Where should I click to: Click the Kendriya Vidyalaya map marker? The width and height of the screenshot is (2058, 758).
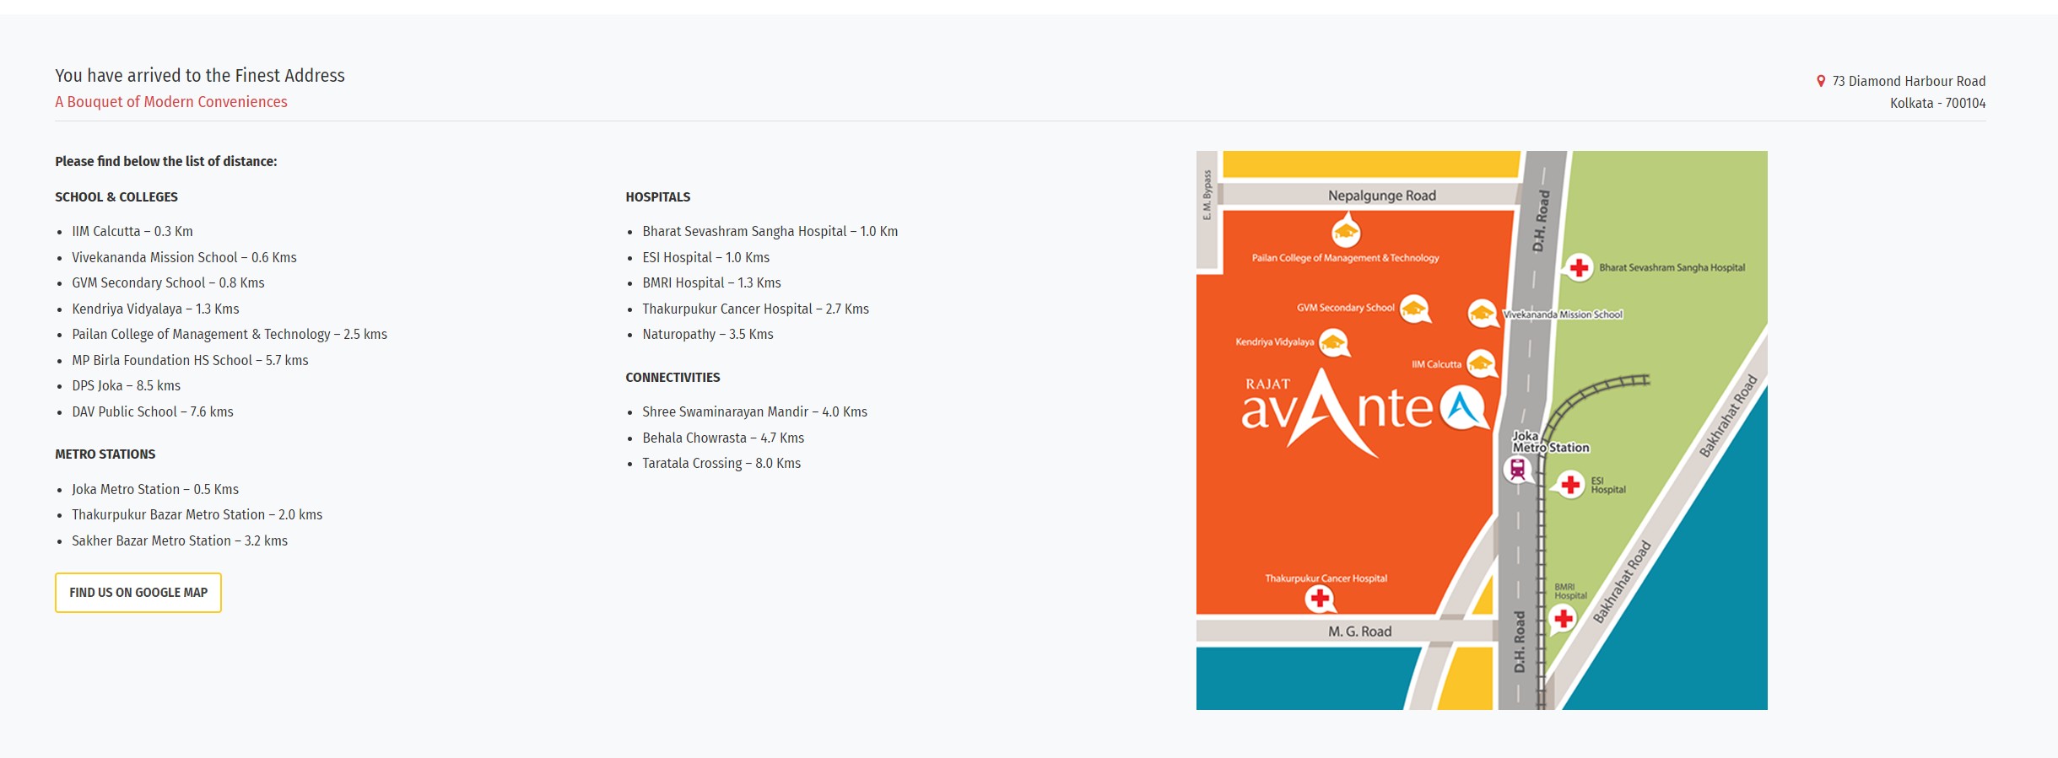click(1333, 342)
